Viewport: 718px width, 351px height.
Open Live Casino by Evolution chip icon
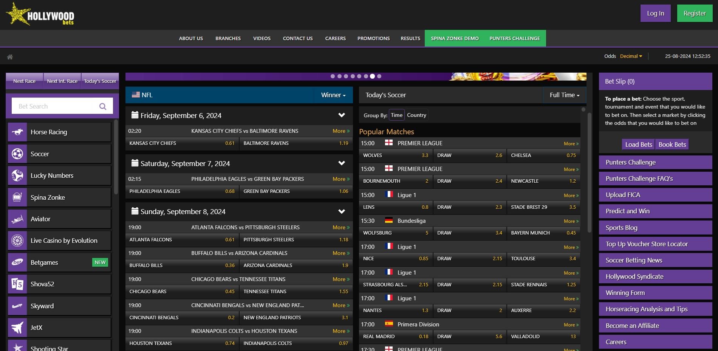pyautogui.click(x=17, y=241)
